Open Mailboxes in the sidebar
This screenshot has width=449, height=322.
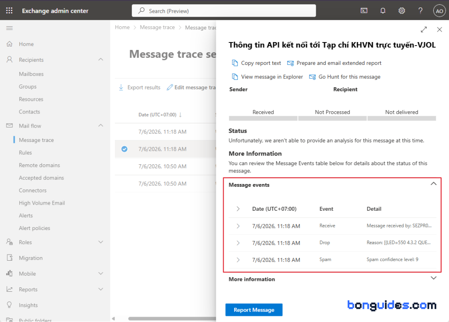[x=31, y=74]
